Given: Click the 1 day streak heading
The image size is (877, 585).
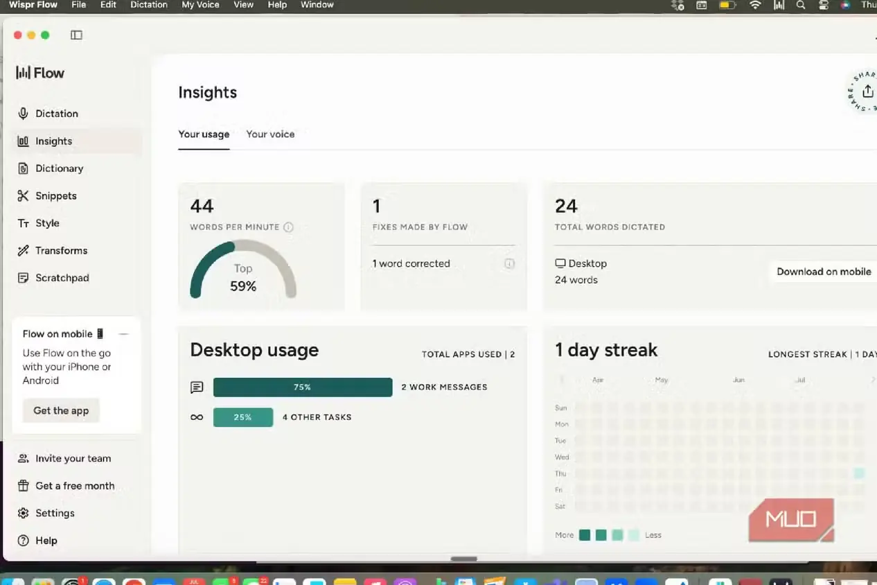Looking at the screenshot, I should (606, 350).
